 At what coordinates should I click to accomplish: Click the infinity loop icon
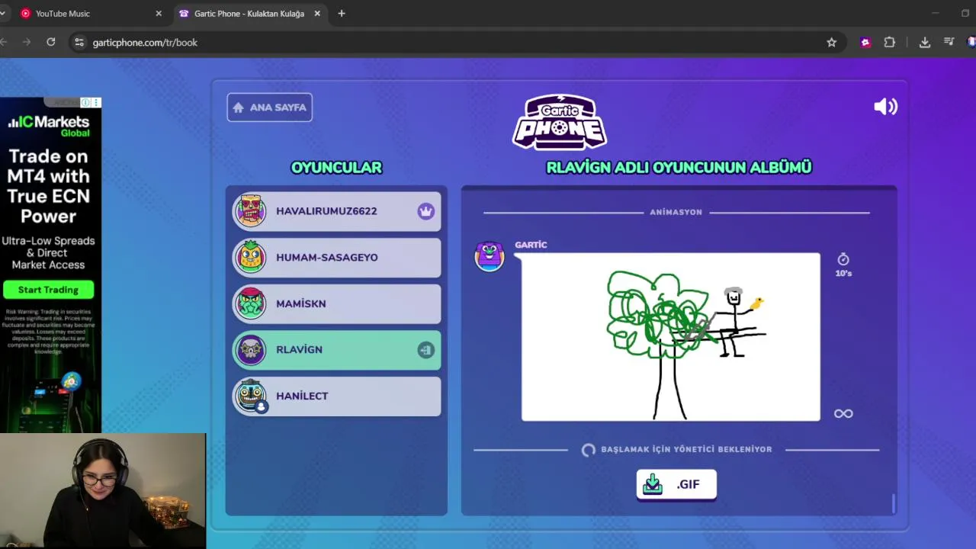tap(843, 413)
